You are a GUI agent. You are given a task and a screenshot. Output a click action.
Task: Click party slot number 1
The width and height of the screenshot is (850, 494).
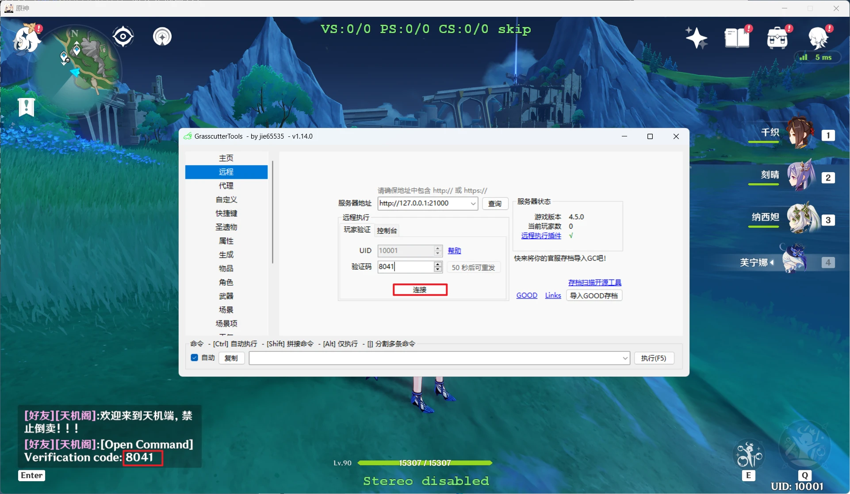tap(828, 136)
